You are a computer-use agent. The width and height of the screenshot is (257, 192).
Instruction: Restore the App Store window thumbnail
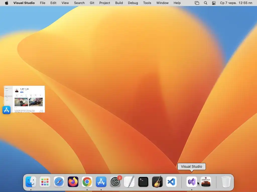[24, 99]
